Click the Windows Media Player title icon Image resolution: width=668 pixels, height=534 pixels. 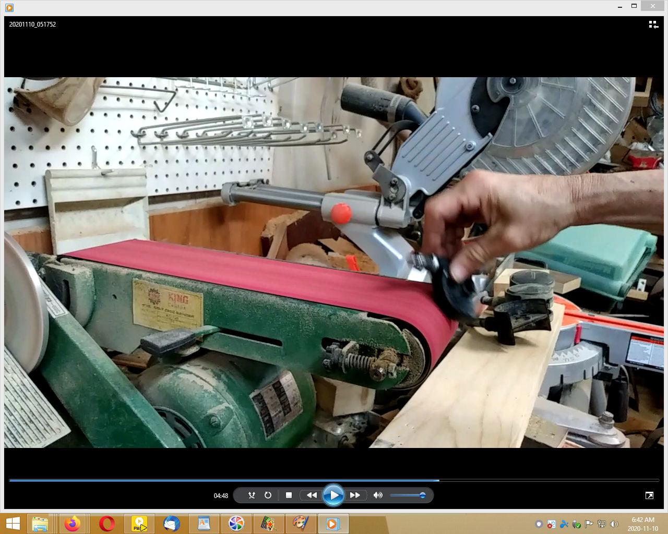[x=9, y=7]
